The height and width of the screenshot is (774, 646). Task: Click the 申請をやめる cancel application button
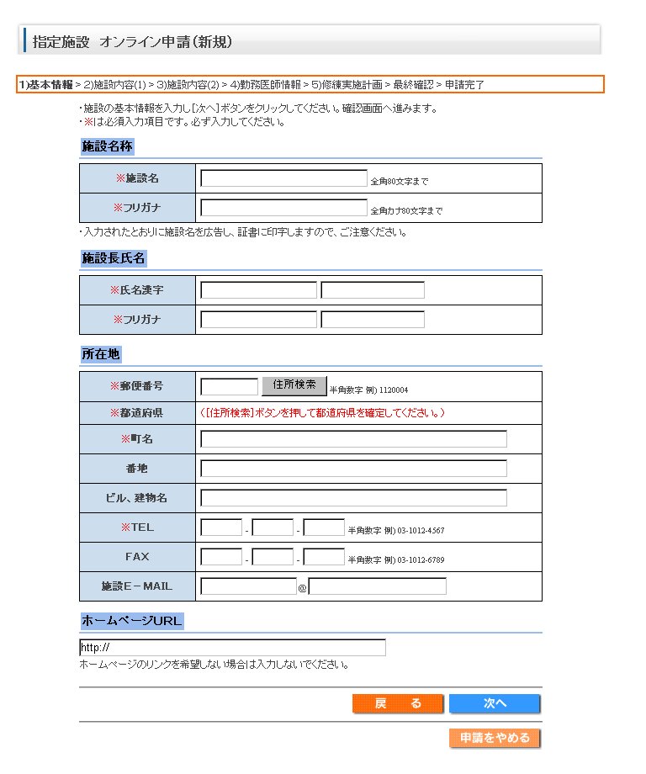(495, 738)
